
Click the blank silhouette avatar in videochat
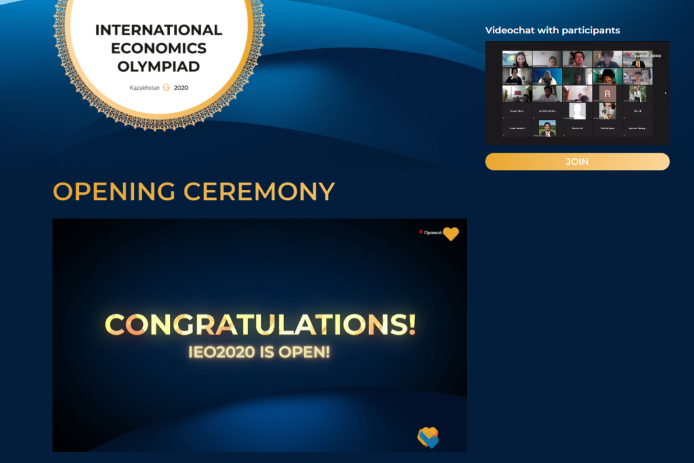577,111
